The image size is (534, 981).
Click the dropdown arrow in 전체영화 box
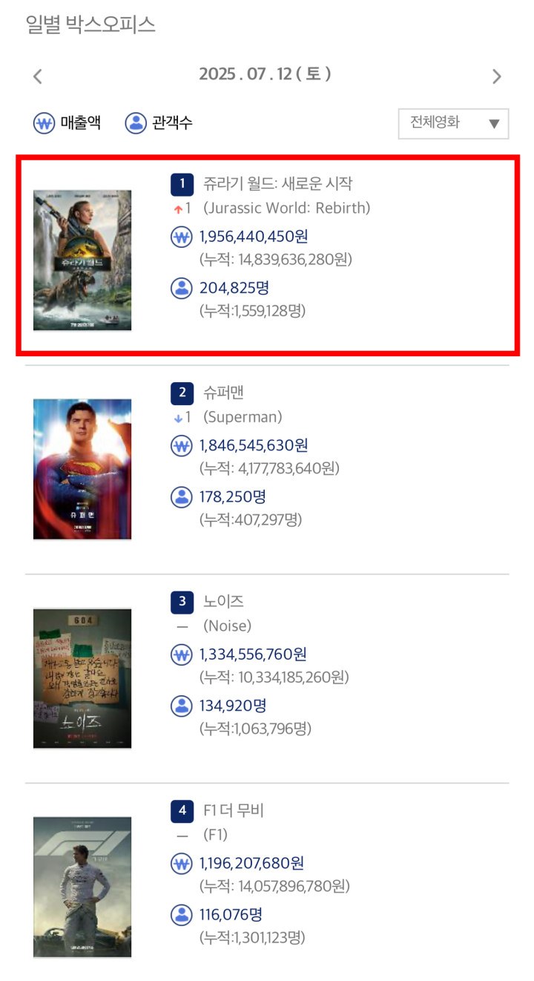[x=494, y=124]
